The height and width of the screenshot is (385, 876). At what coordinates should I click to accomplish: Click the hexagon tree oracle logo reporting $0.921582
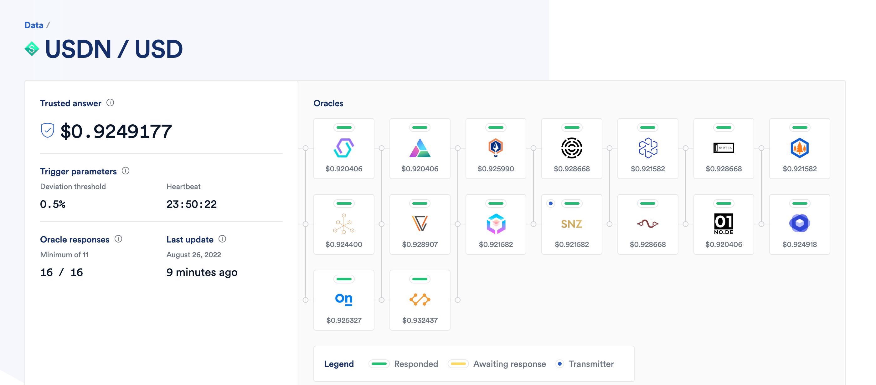(x=800, y=148)
